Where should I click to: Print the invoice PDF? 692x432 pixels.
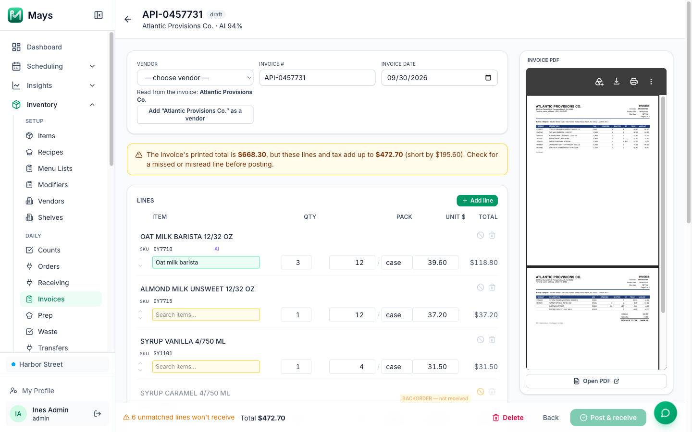[634, 82]
